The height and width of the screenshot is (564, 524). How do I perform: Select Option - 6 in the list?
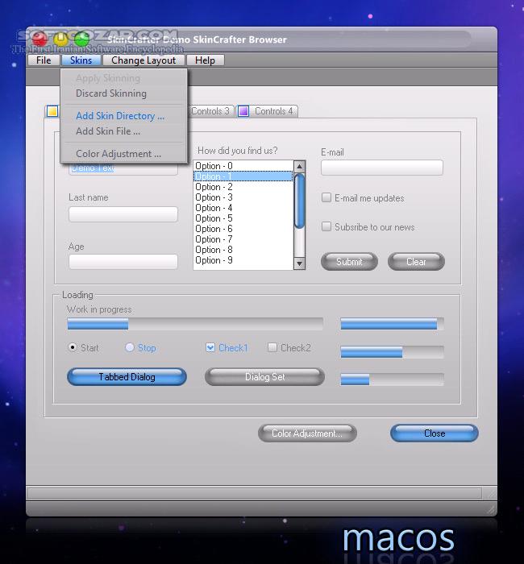point(243,228)
